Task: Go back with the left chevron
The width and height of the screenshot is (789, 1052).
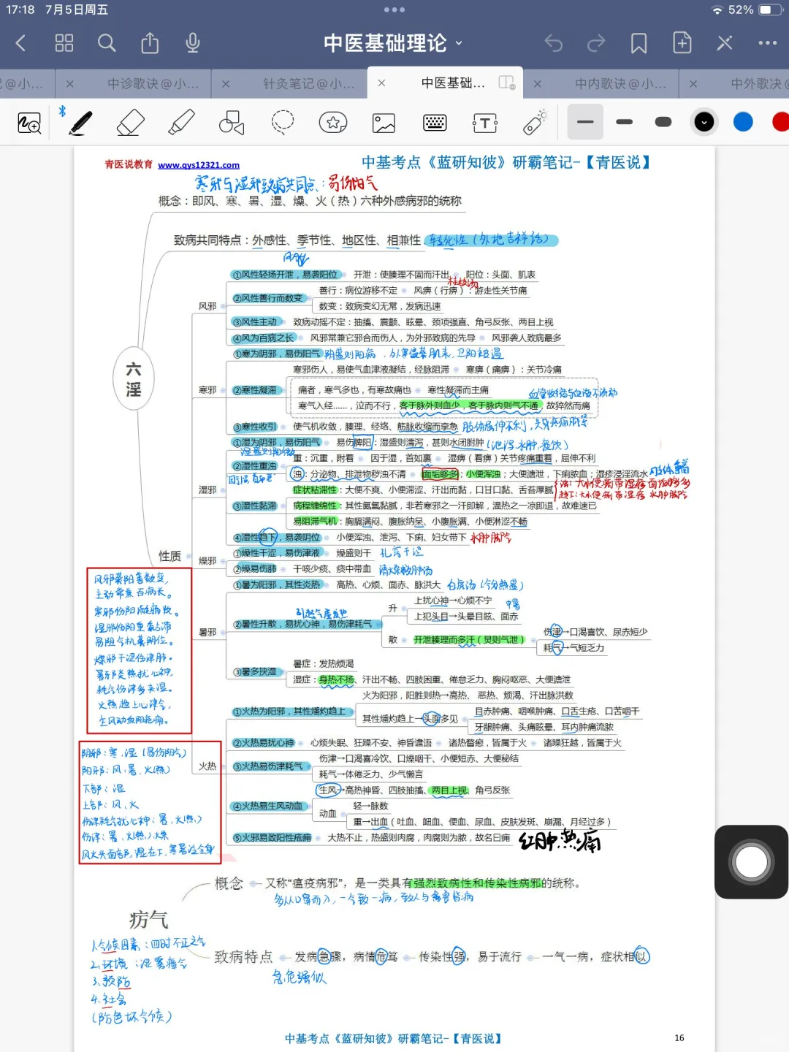Action: [20, 43]
